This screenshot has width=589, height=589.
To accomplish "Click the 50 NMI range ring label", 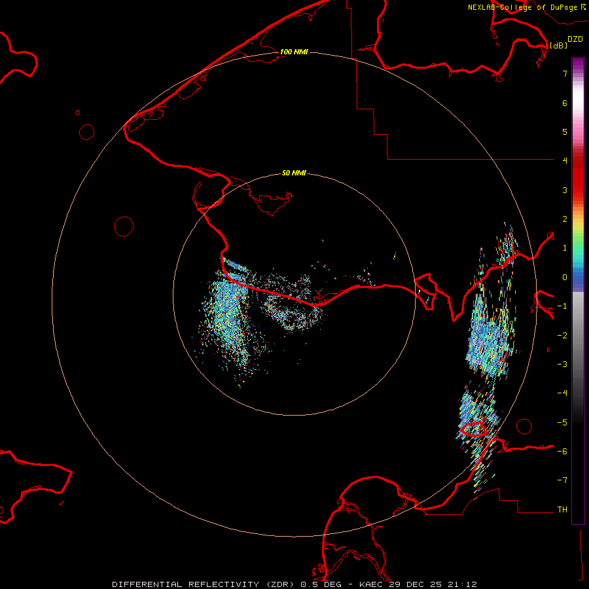I will (294, 173).
